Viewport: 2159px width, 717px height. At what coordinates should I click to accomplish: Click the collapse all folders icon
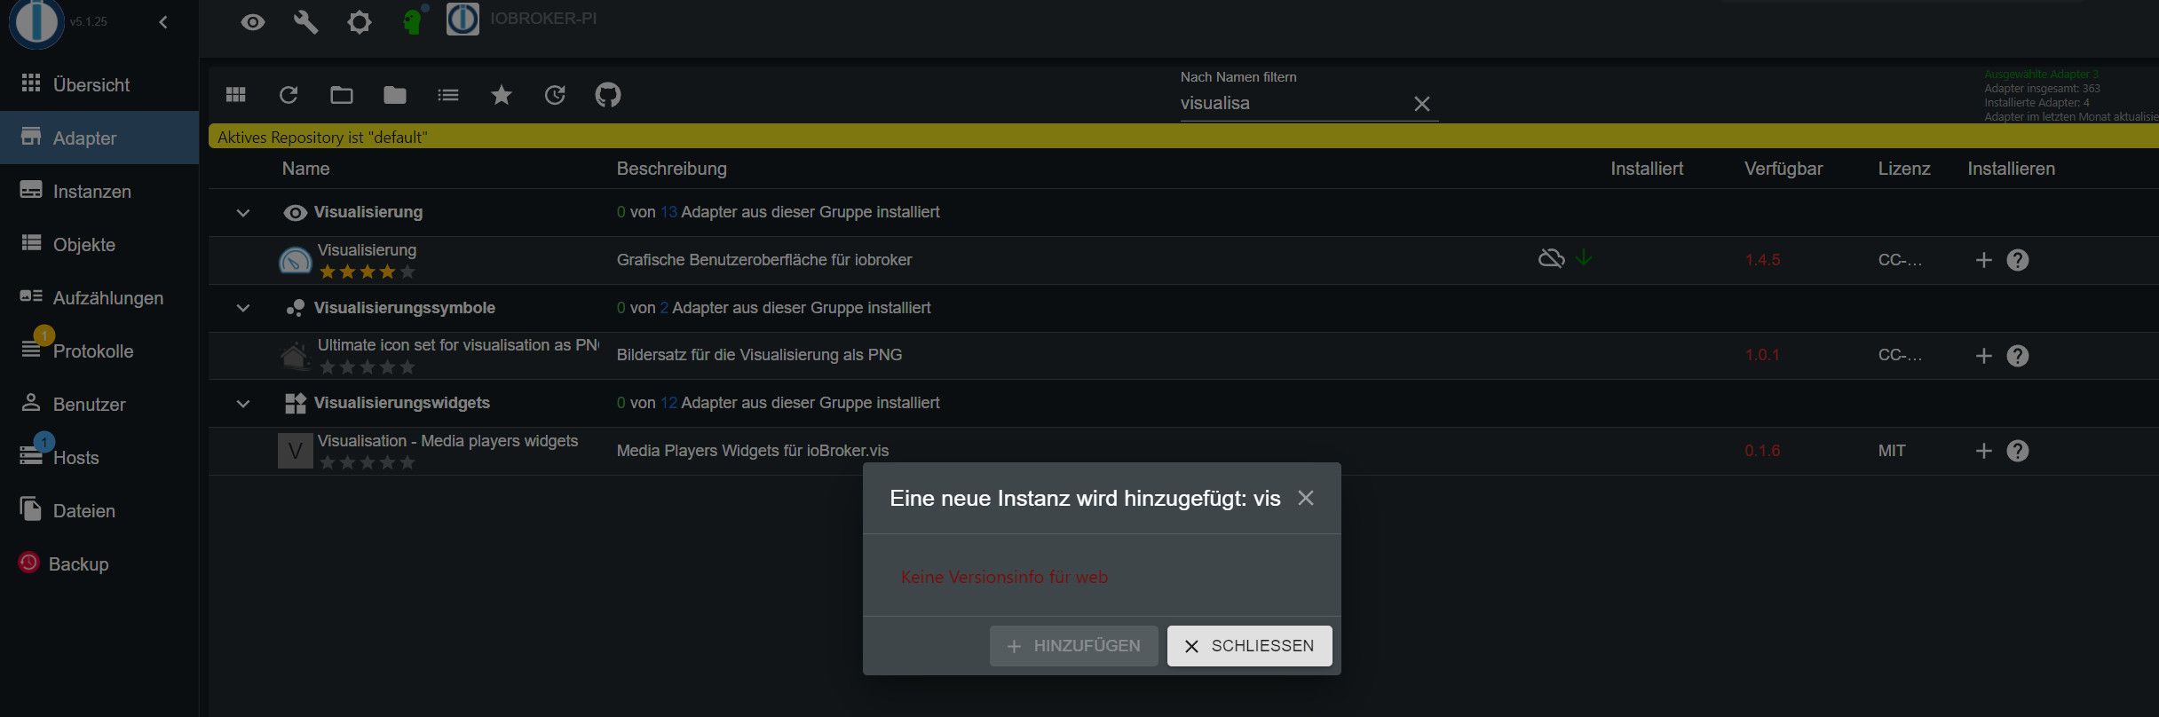tap(395, 95)
